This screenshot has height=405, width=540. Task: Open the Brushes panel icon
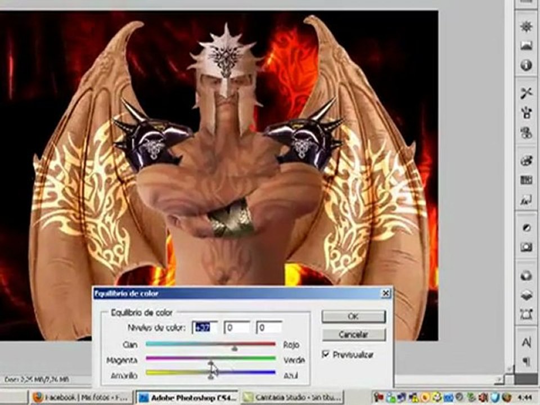pyautogui.click(x=526, y=112)
